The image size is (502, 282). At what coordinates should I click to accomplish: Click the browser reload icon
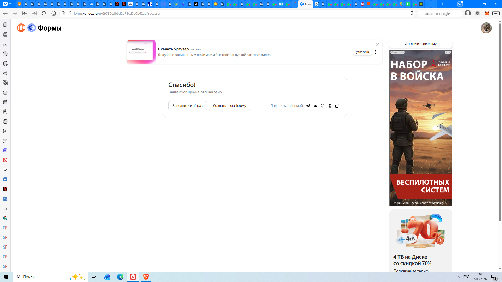point(44,13)
